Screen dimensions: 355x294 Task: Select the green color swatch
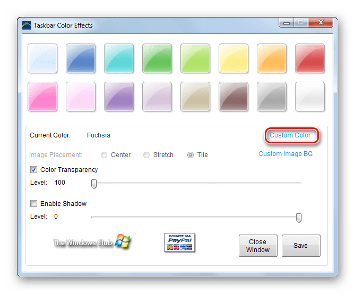pos(157,58)
